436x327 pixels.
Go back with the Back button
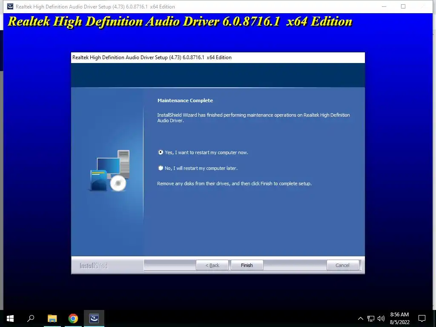pos(212,265)
